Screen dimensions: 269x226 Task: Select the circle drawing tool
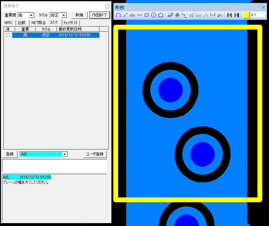pos(153,15)
